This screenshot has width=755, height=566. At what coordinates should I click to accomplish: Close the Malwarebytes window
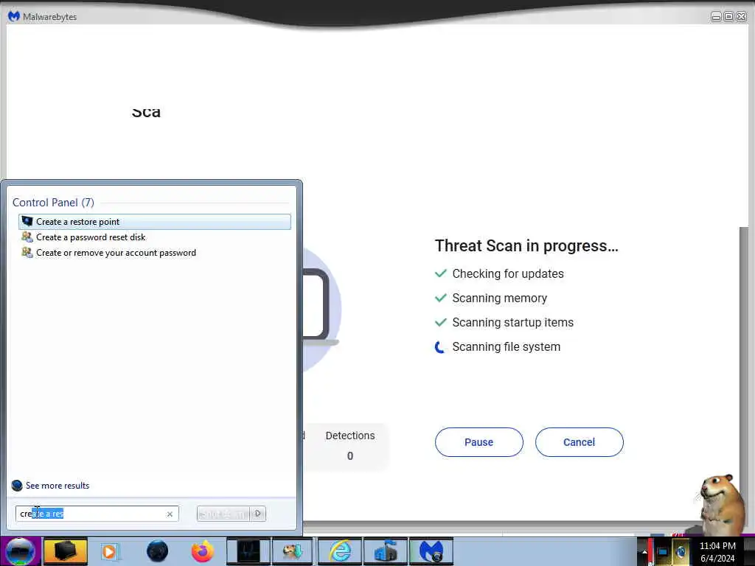[x=742, y=17]
